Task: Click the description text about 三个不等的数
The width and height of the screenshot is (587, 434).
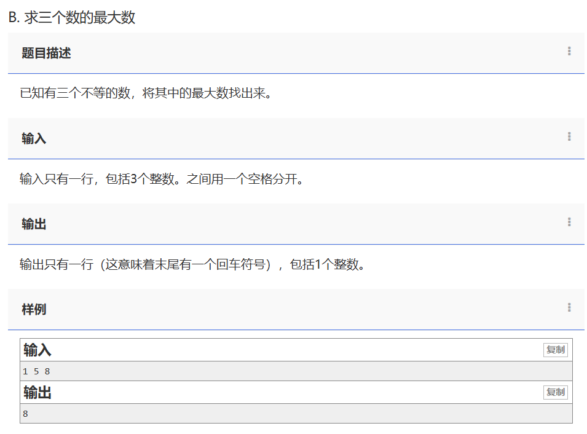Action: tap(145, 93)
